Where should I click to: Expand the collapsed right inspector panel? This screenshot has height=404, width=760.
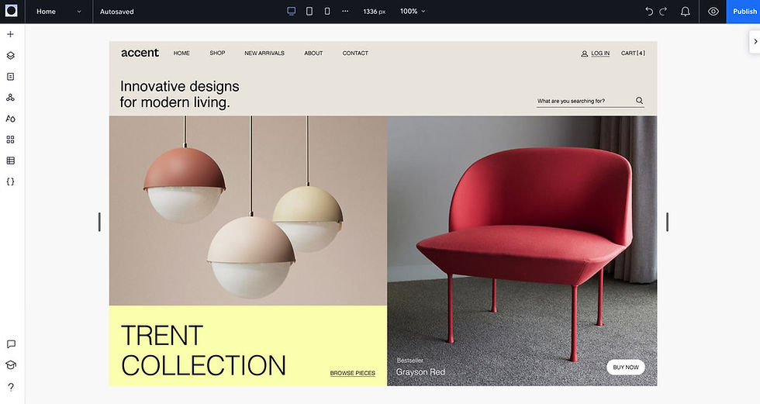(755, 42)
